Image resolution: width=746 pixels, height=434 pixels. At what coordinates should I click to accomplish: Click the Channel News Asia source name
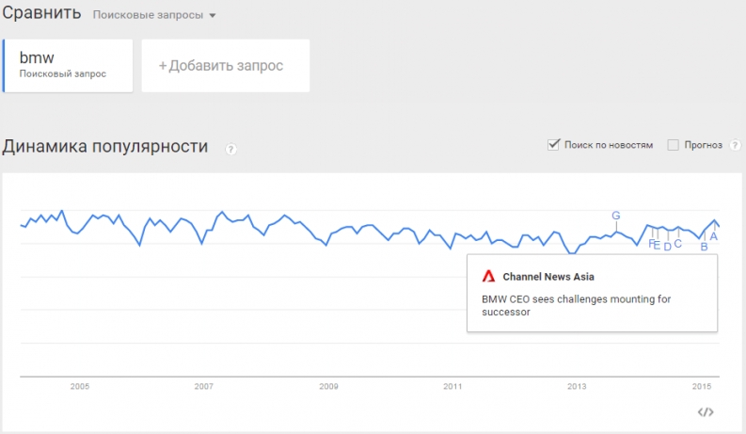pyautogui.click(x=548, y=277)
